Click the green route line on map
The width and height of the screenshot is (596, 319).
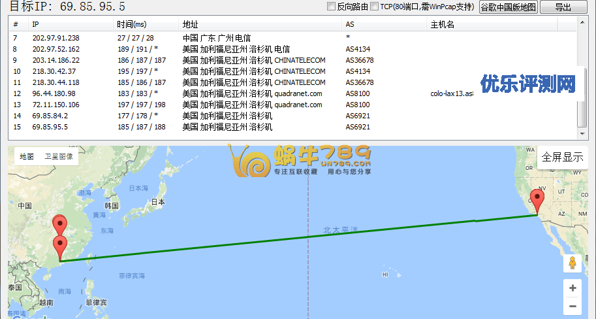[x=298, y=239]
